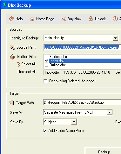Click the Source Path input field
Viewport: 121px width, 154px height.
[82, 47]
